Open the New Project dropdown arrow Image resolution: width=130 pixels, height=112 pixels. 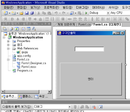[x=9, y=13]
